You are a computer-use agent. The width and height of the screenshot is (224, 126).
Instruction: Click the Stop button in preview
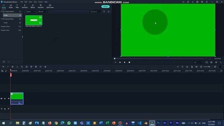129,62
